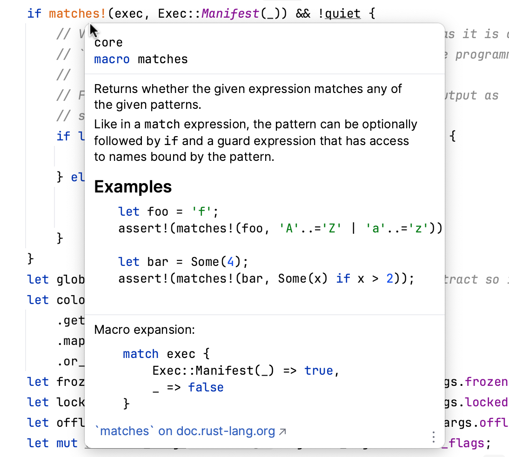Select the underlined quiet variable
The height and width of the screenshot is (457, 509).
(342, 13)
